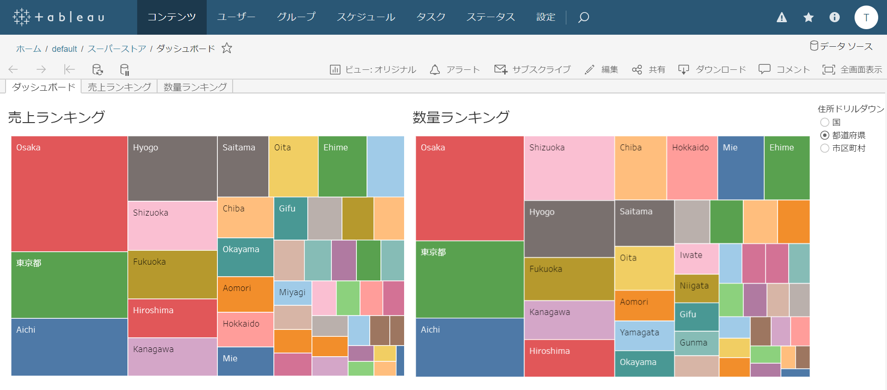Image resolution: width=887 pixels, height=390 pixels.
Task: Open コンテンツ menu tab
Action: tap(171, 17)
